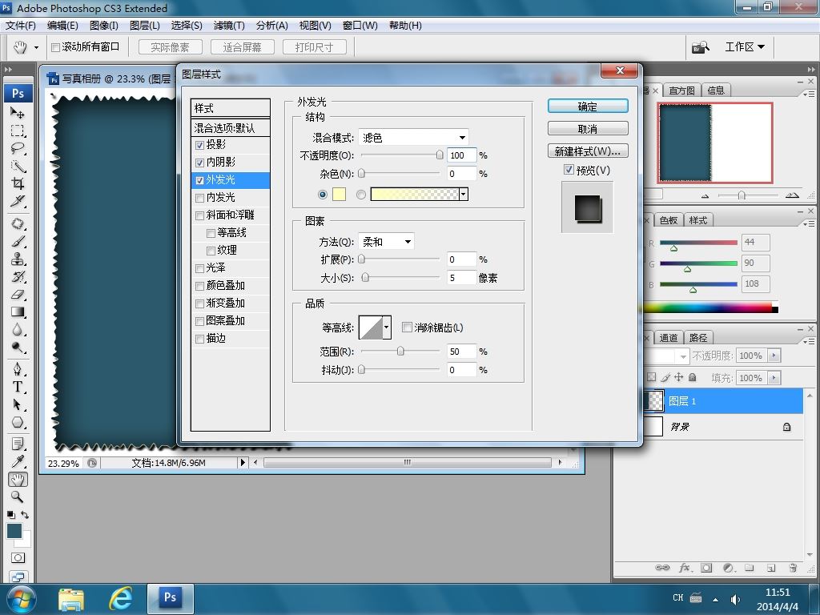This screenshot has width=820, height=615.
Task: Click the delete layer trash icon
Action: click(793, 568)
